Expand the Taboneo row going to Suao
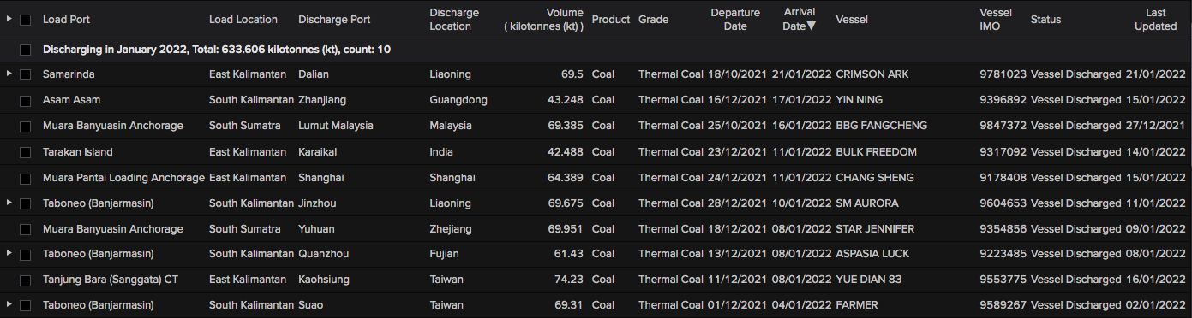 [x=9, y=304]
